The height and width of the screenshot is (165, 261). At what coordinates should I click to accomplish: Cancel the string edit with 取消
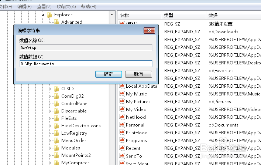(x=138, y=74)
